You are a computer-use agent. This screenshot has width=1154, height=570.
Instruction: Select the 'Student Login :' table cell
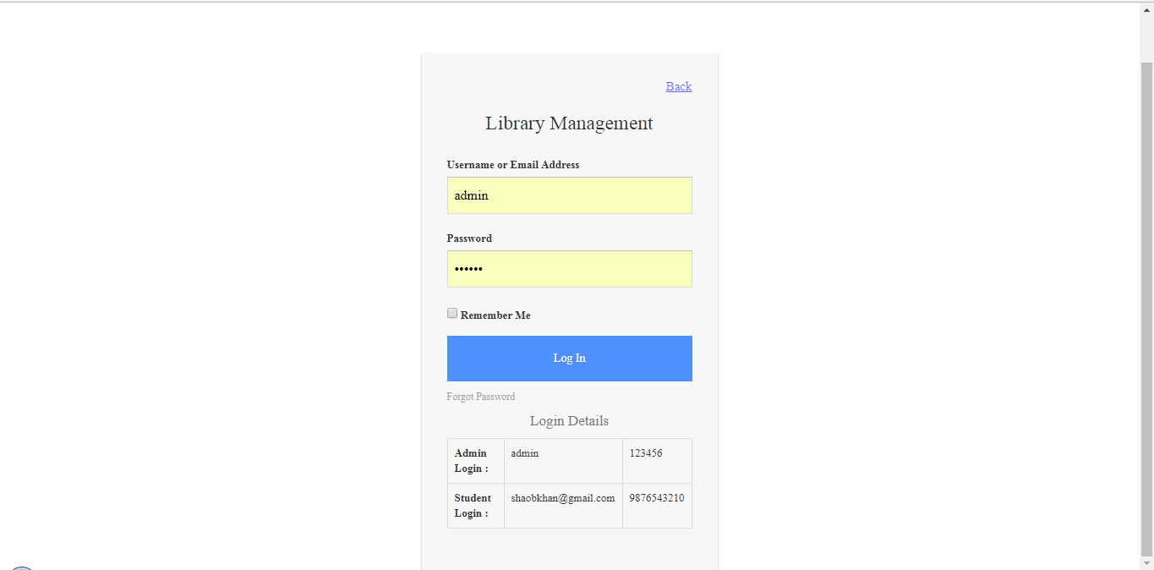(x=476, y=506)
